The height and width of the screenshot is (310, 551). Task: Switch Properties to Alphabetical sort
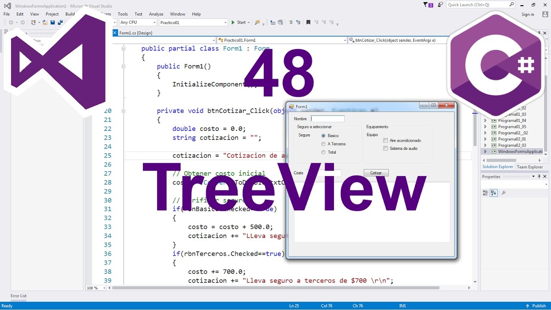point(494,193)
